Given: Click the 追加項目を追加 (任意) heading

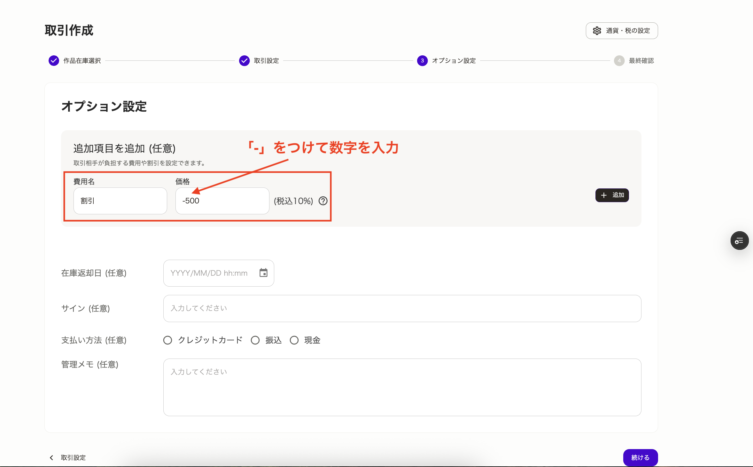Looking at the screenshot, I should coord(124,148).
